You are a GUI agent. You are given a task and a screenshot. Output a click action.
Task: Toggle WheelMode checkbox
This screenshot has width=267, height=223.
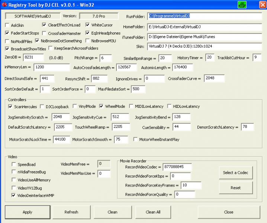click(101, 106)
